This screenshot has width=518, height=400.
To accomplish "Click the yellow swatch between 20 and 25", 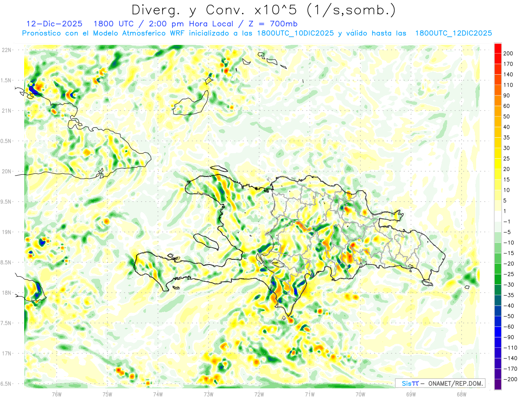I will [x=498, y=164].
